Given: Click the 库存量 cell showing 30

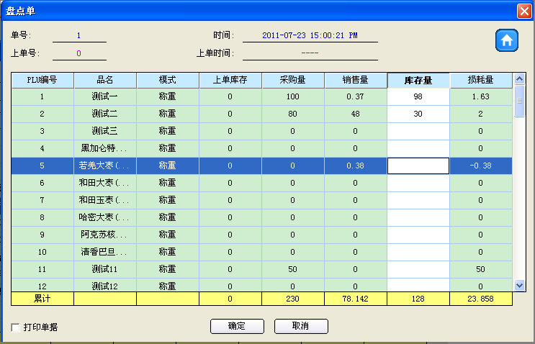Looking at the screenshot, I should (418, 114).
